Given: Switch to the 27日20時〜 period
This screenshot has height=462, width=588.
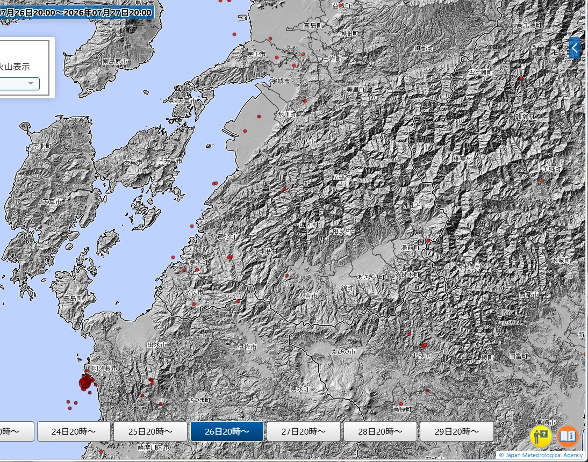Looking at the screenshot, I should click(x=304, y=431).
